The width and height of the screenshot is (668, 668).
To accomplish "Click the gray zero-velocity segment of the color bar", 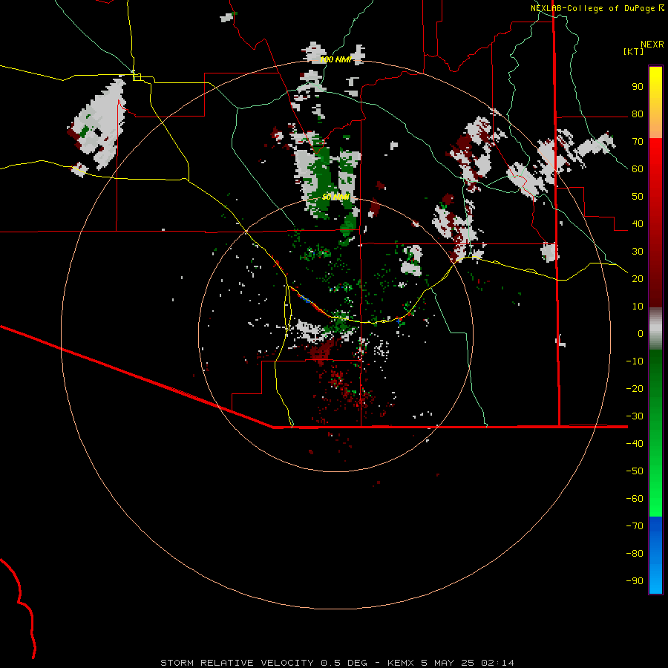I will (x=655, y=329).
